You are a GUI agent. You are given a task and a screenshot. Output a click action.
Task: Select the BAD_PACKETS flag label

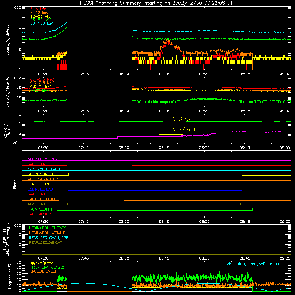click(40, 214)
